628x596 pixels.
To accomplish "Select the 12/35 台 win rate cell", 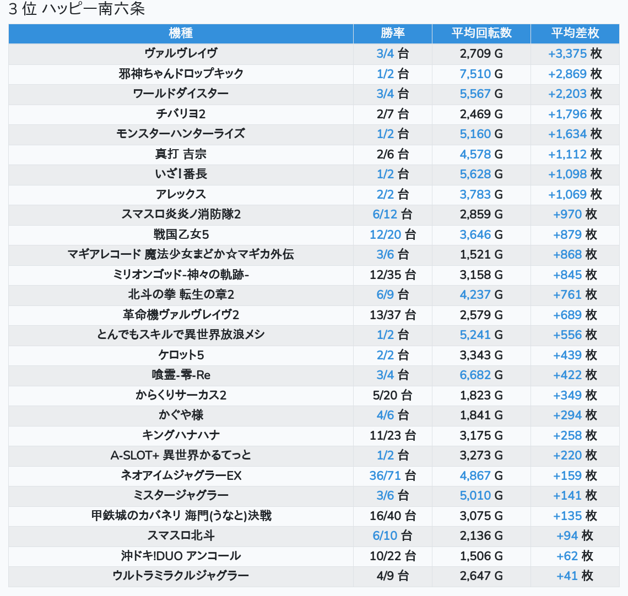I will (x=392, y=275).
